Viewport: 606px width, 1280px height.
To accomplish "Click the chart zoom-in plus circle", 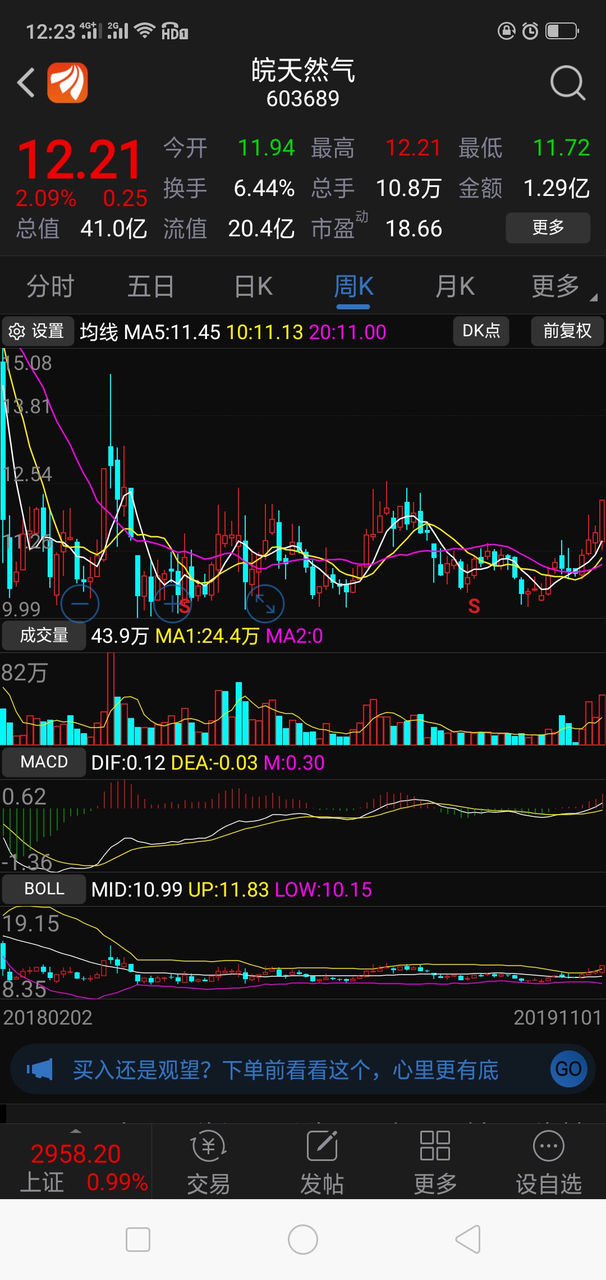I will (x=172, y=604).
